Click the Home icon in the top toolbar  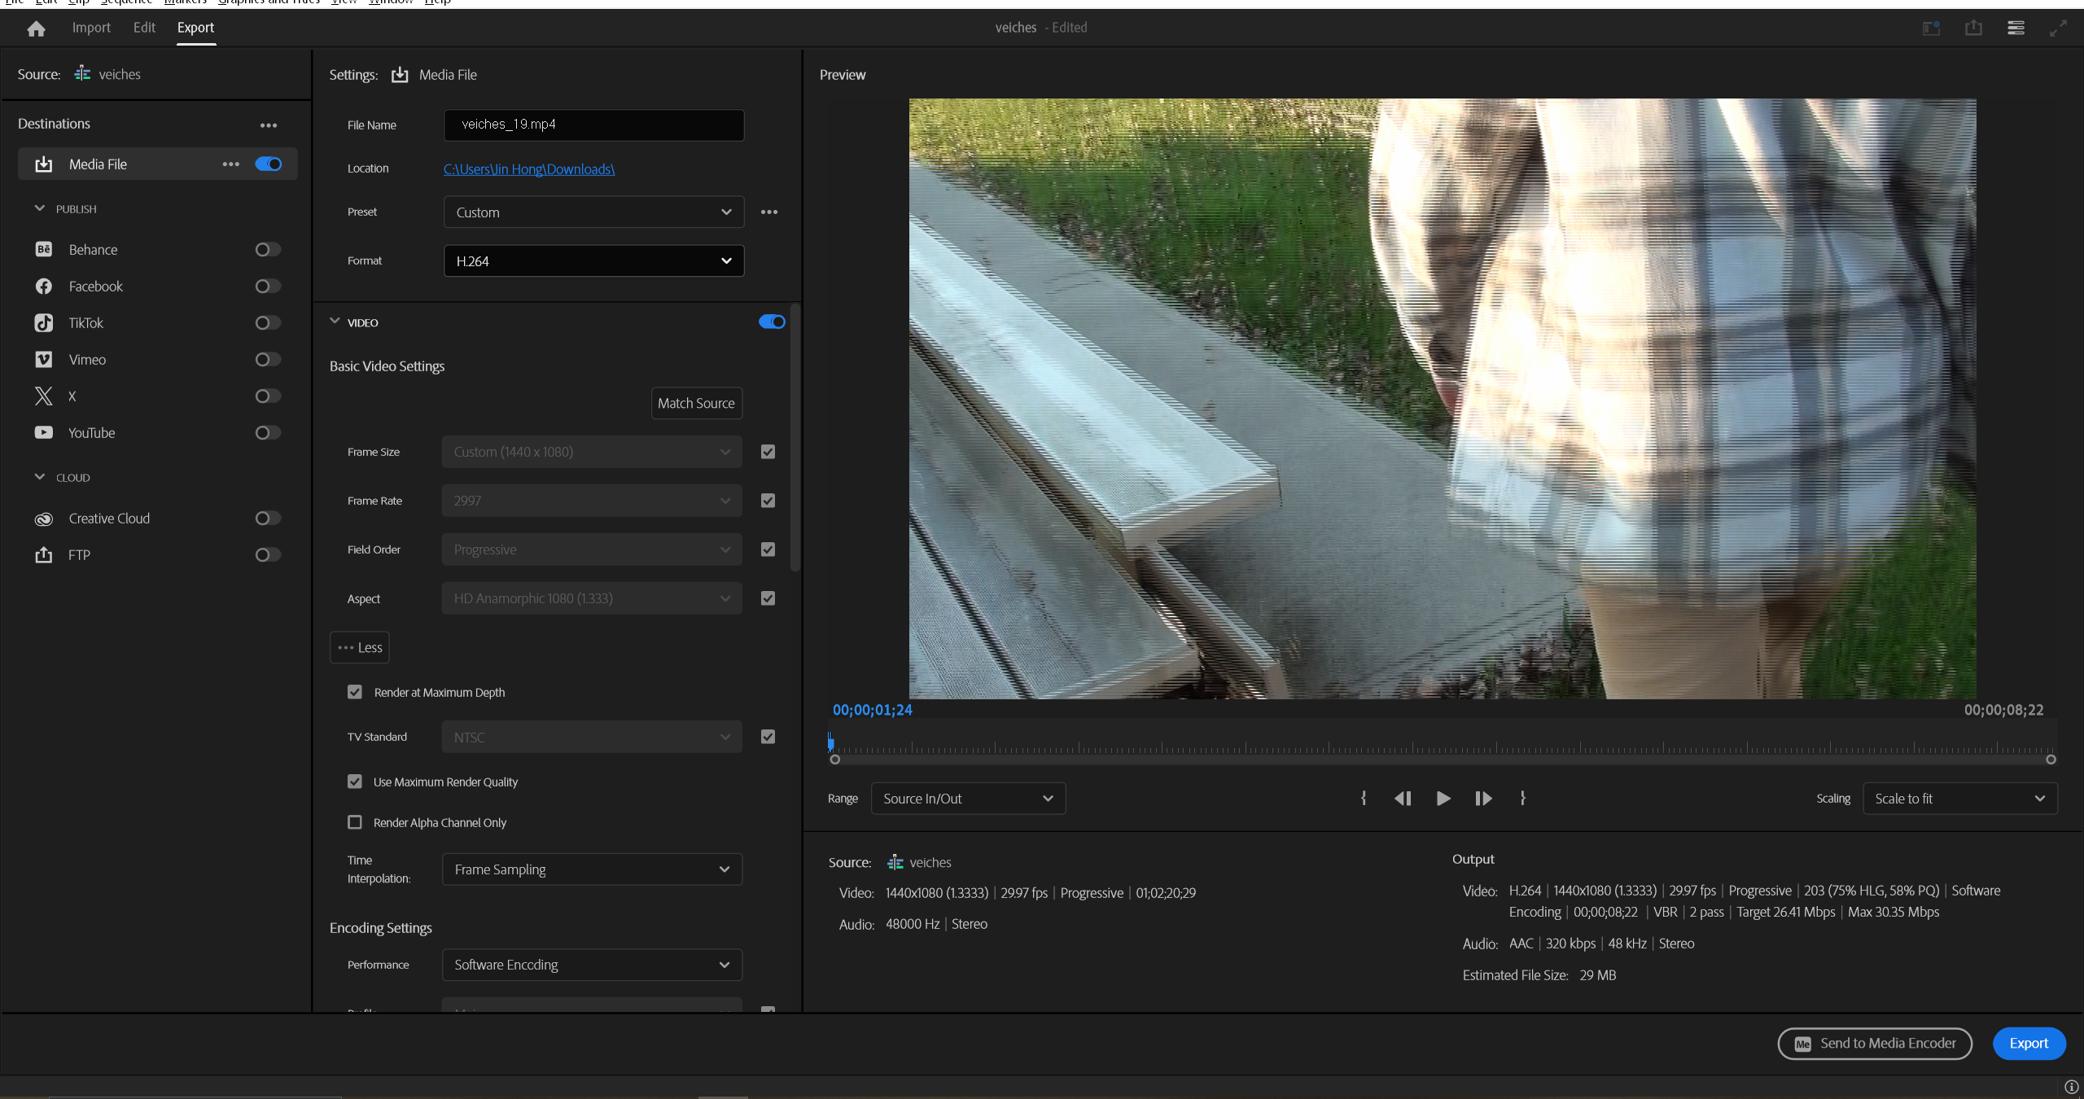coord(36,28)
